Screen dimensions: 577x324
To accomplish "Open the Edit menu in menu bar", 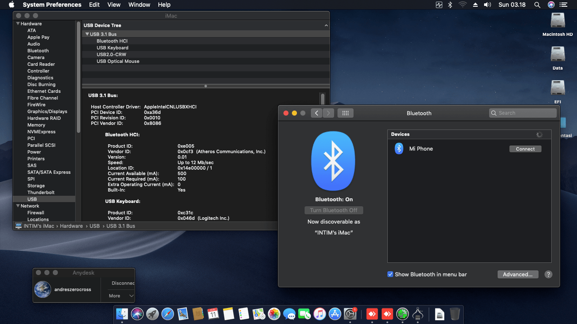I will click(x=94, y=5).
